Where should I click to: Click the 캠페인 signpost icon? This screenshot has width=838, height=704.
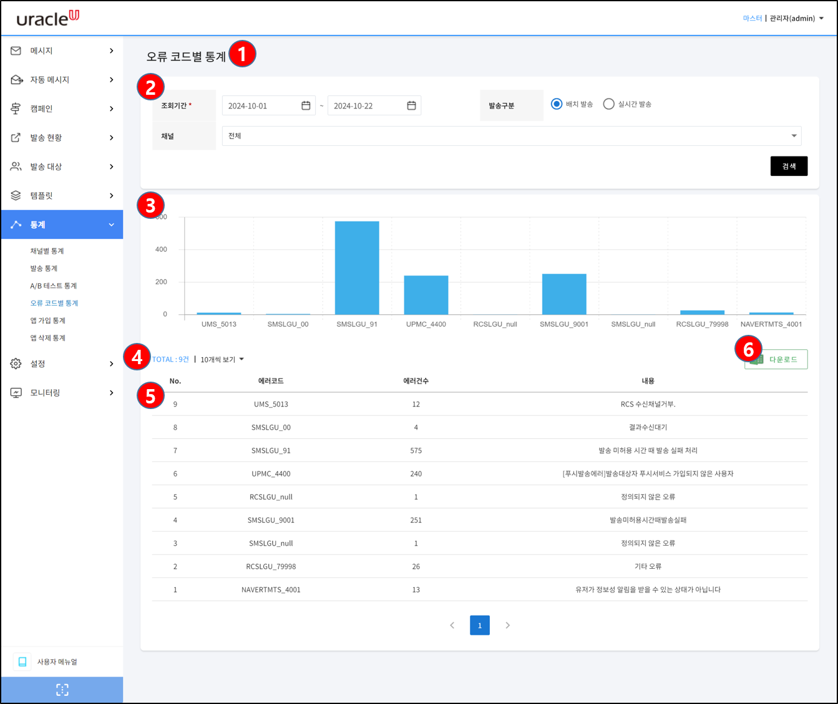(x=16, y=108)
